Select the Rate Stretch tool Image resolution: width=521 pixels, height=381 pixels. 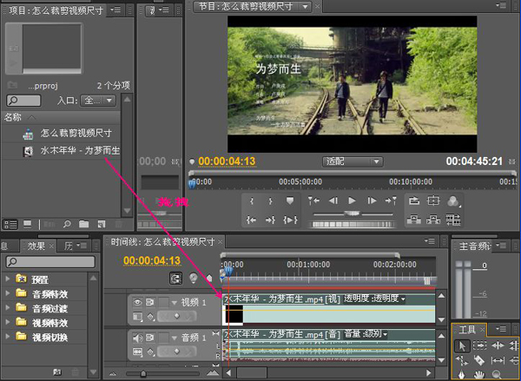[x=462, y=360]
